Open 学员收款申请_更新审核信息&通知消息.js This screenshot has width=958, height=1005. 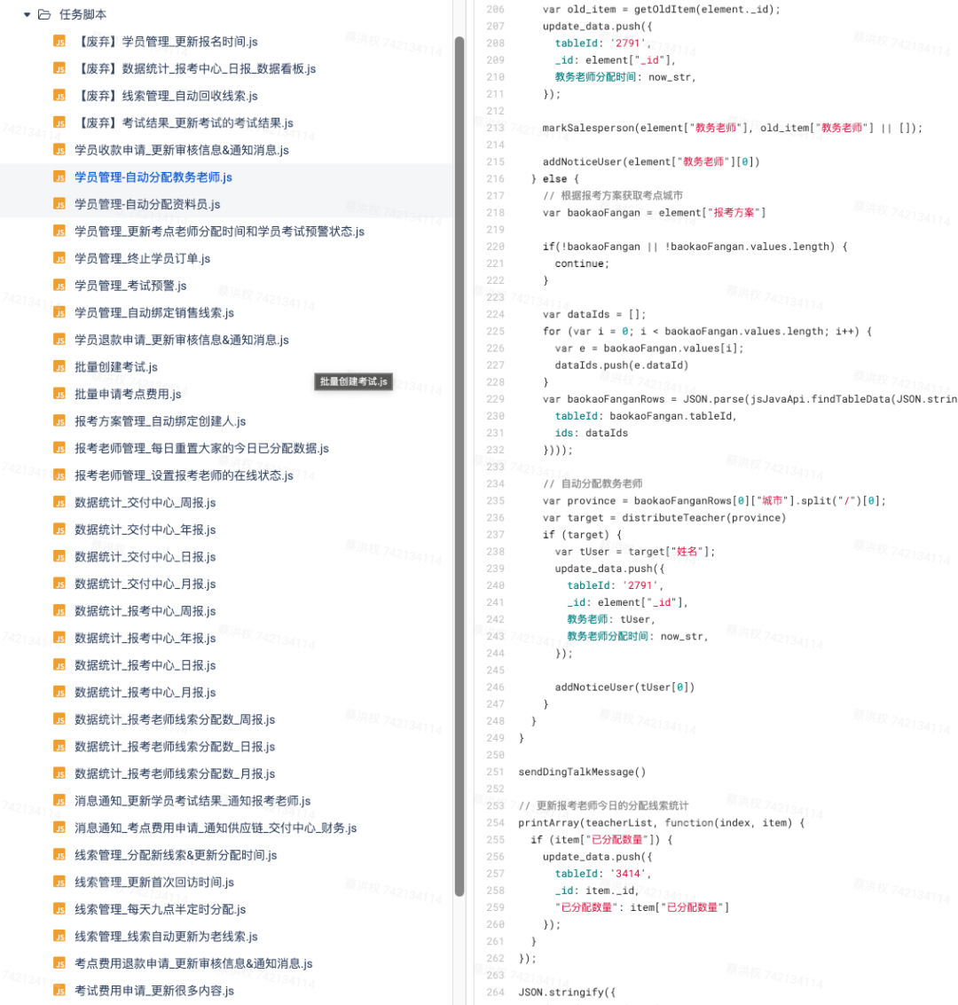(182, 150)
